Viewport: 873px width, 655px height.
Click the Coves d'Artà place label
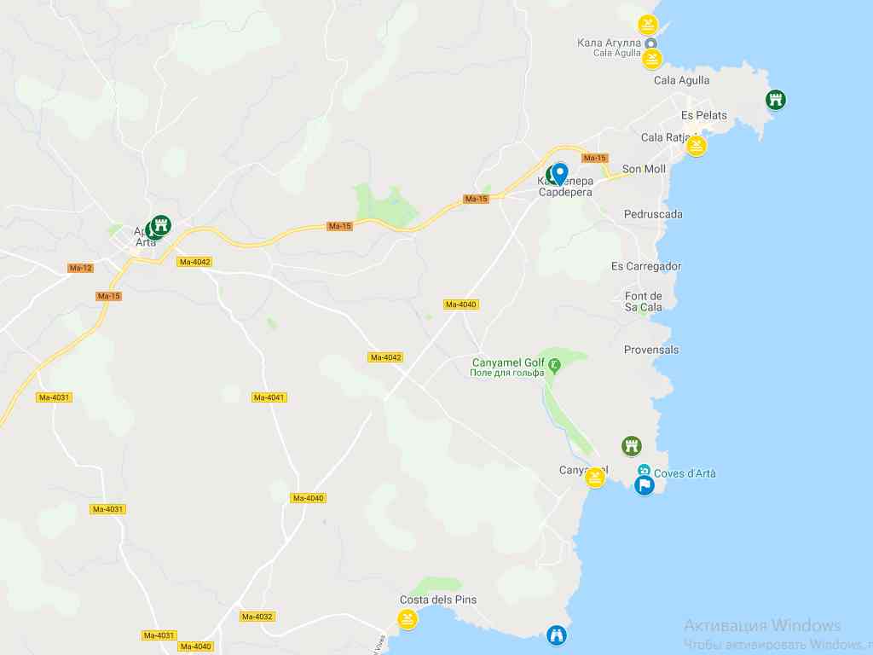click(685, 473)
